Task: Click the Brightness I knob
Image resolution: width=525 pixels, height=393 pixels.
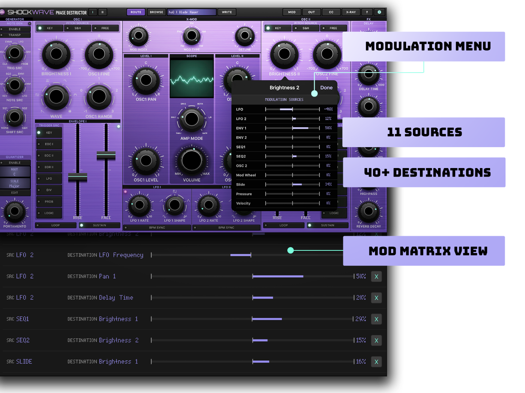Action: pos(56,54)
